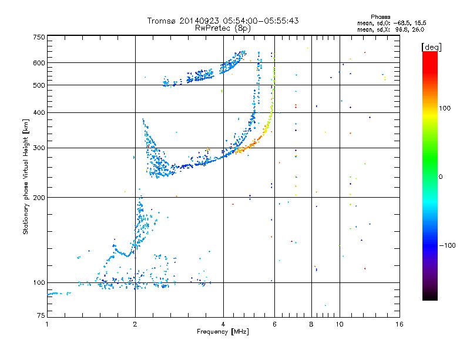This screenshot has width=470, height=353.
Task: Click the y-axis tick label '300'
Action: pos(39,148)
